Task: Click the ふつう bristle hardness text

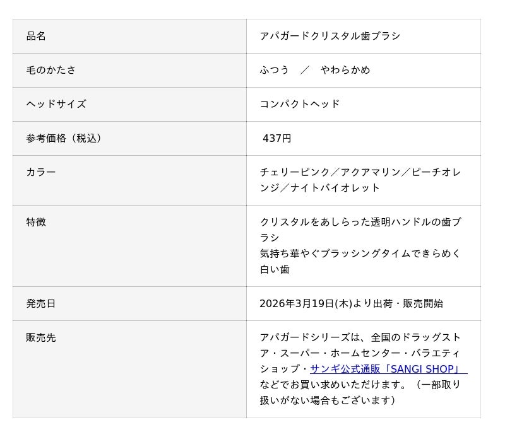Action: (274, 70)
